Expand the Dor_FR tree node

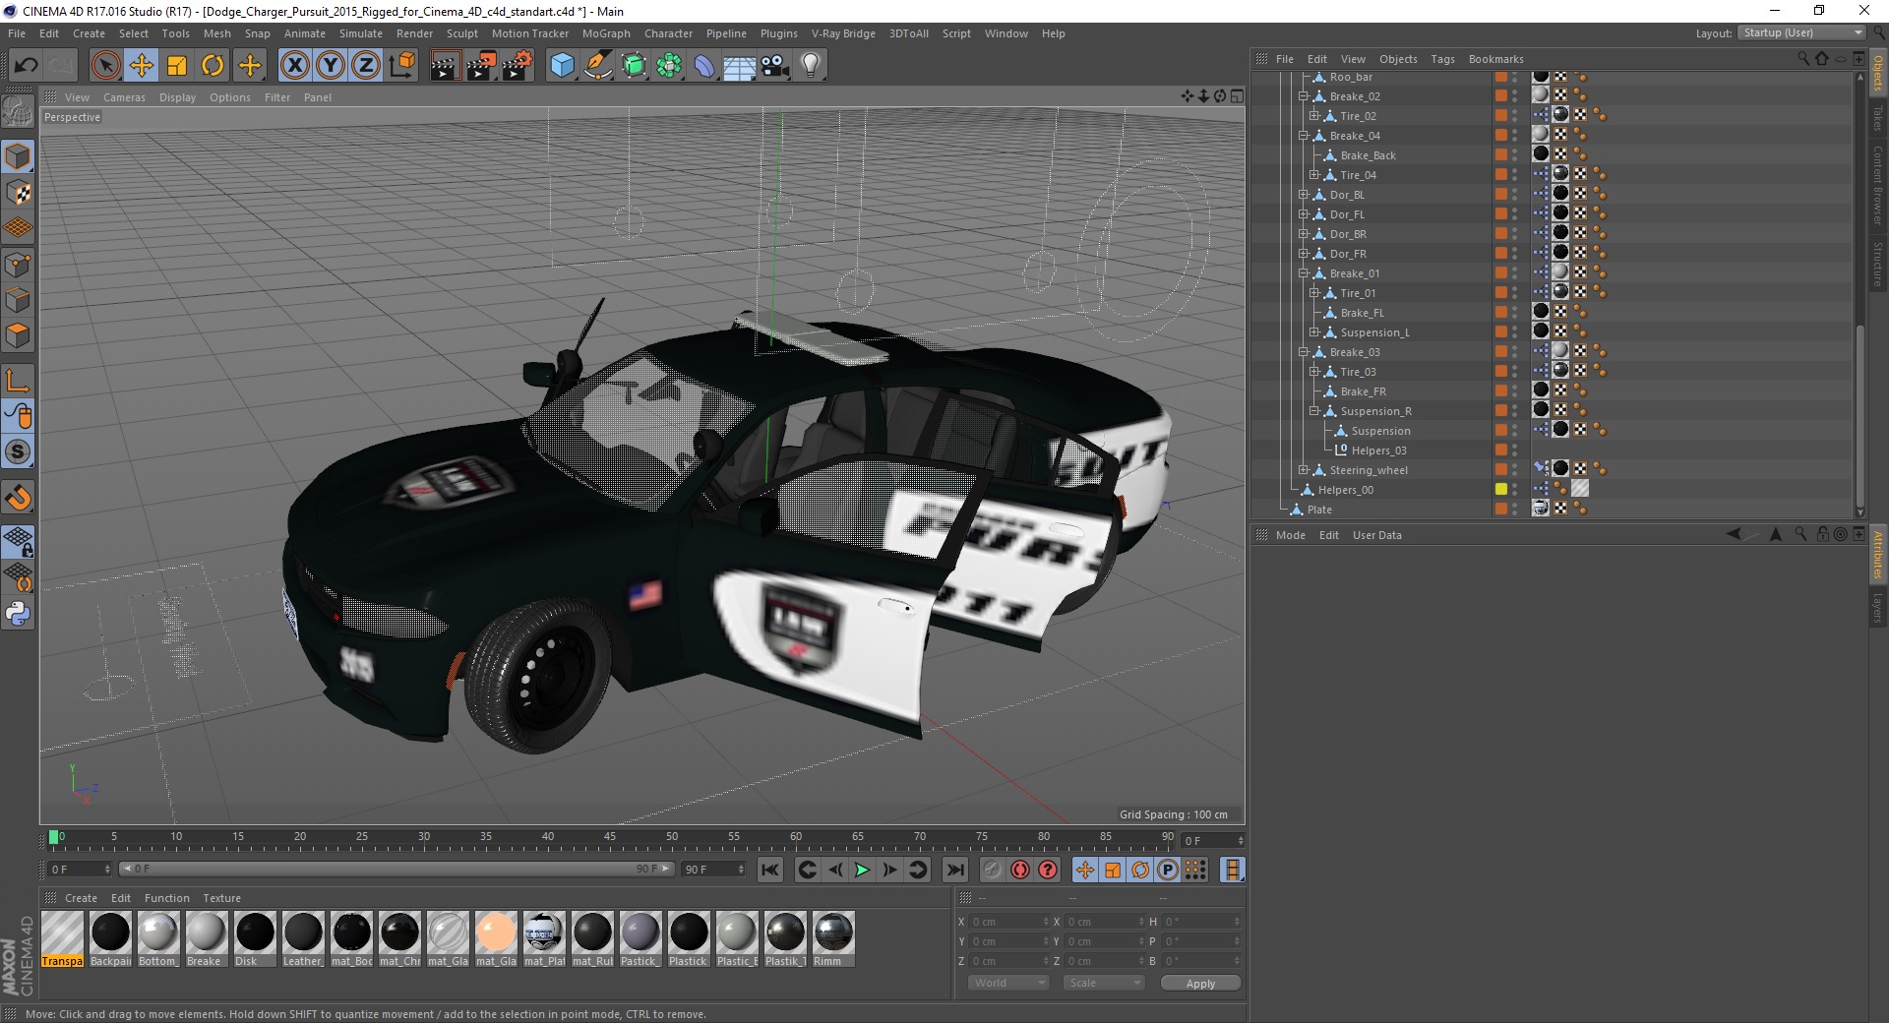(1304, 254)
